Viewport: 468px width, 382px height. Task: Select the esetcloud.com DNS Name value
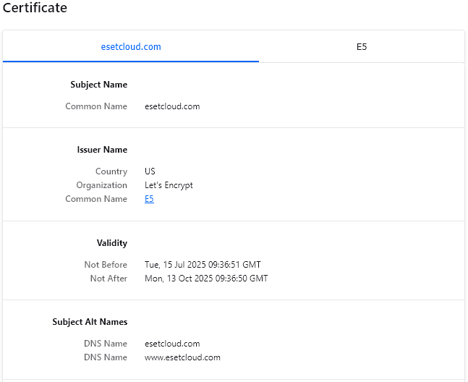coord(172,344)
